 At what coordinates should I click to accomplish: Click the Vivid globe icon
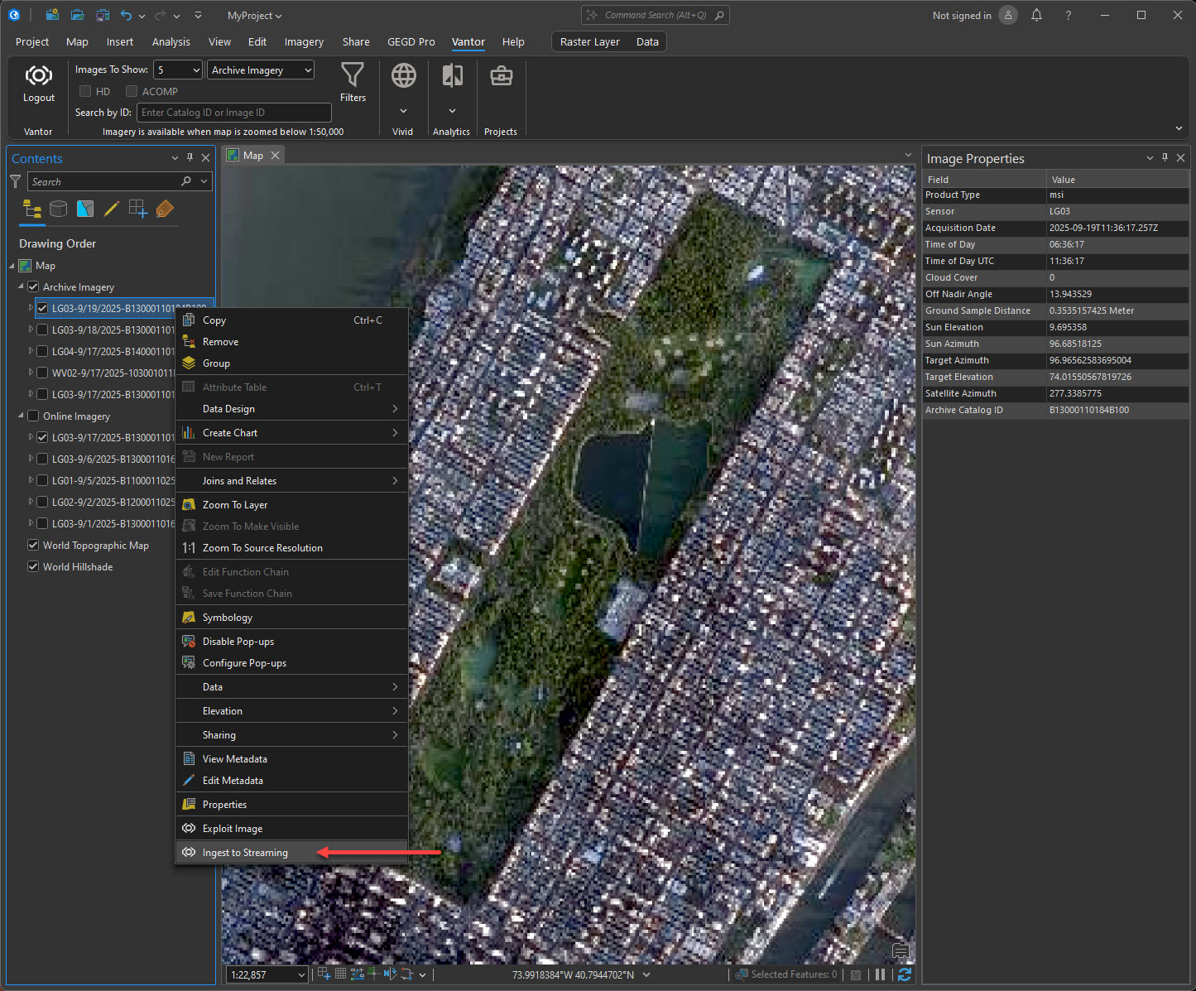click(x=403, y=76)
